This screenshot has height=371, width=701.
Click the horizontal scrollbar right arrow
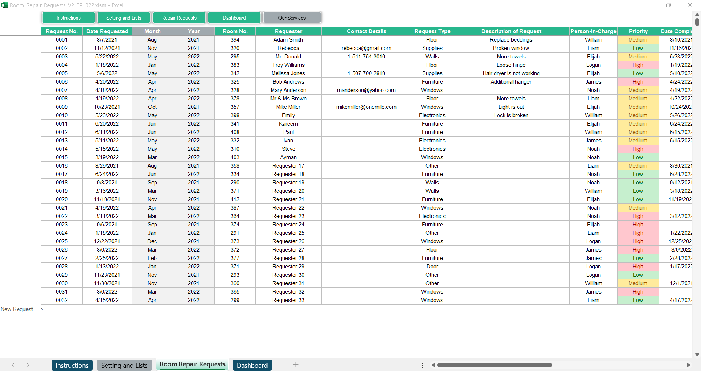(688, 365)
